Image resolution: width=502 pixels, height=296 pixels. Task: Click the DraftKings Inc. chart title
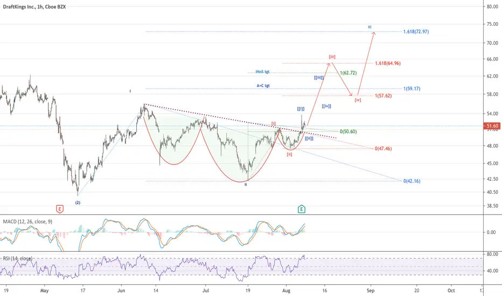(x=34, y=6)
